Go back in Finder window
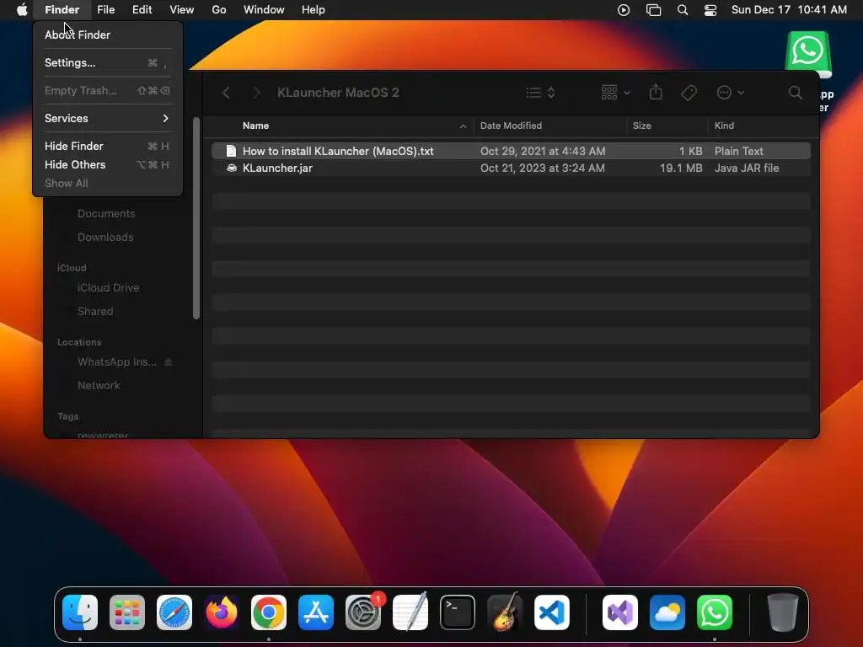Viewport: 863px width, 647px height. coord(226,93)
